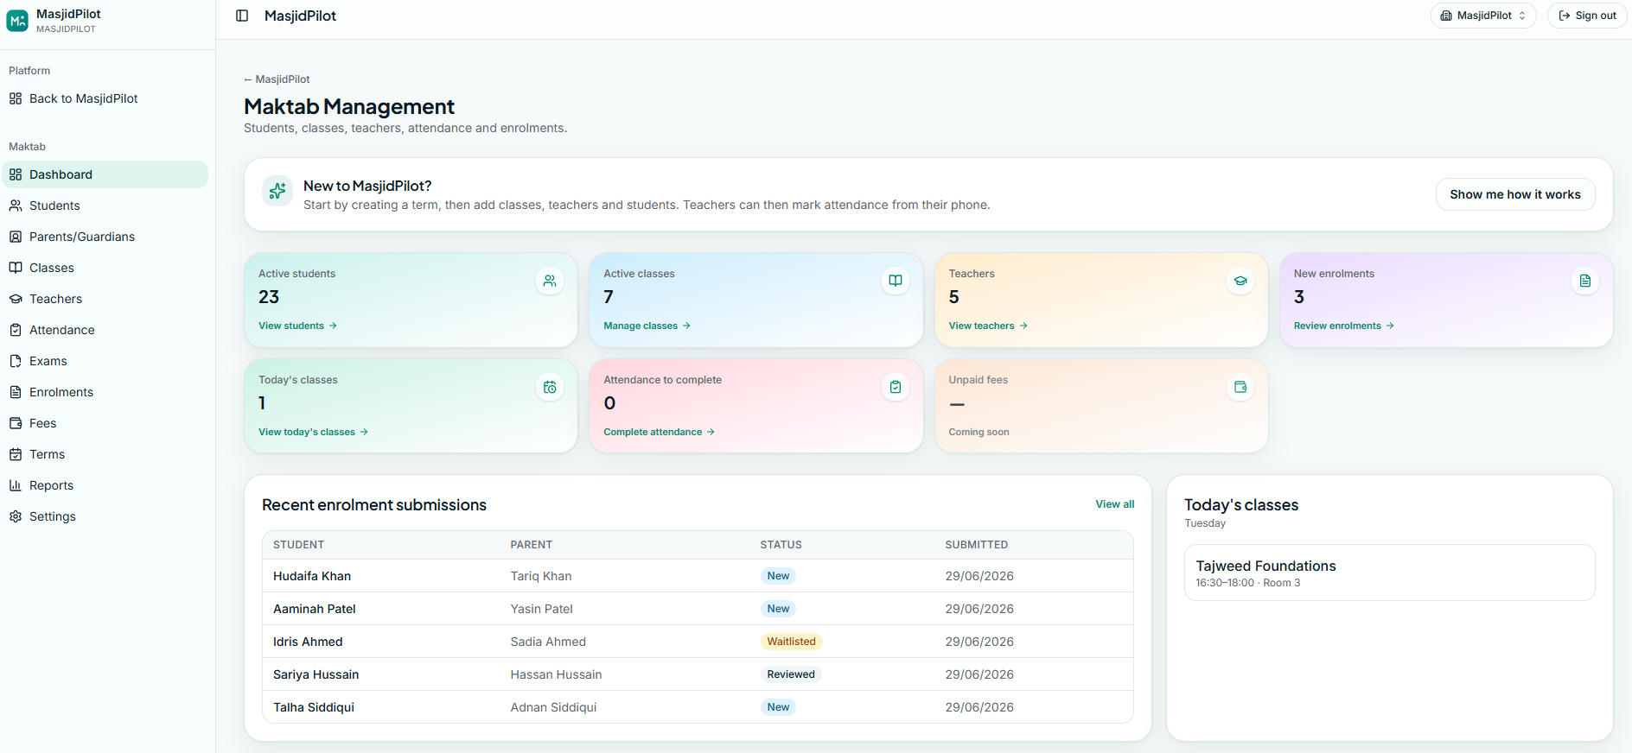Click the Dashboard grid sidebar icon
The width and height of the screenshot is (1632, 753).
click(x=16, y=174)
